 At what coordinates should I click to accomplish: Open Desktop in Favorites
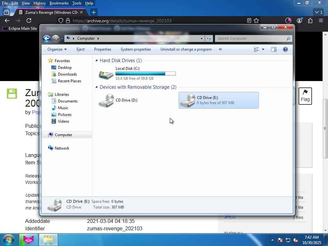pos(65,68)
